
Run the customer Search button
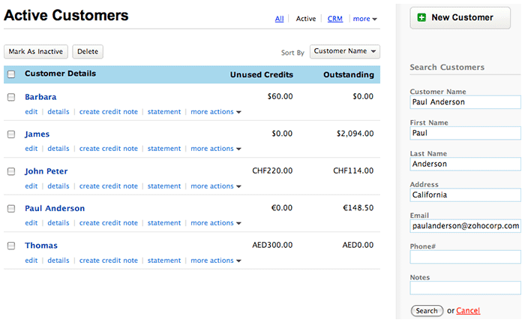point(427,310)
